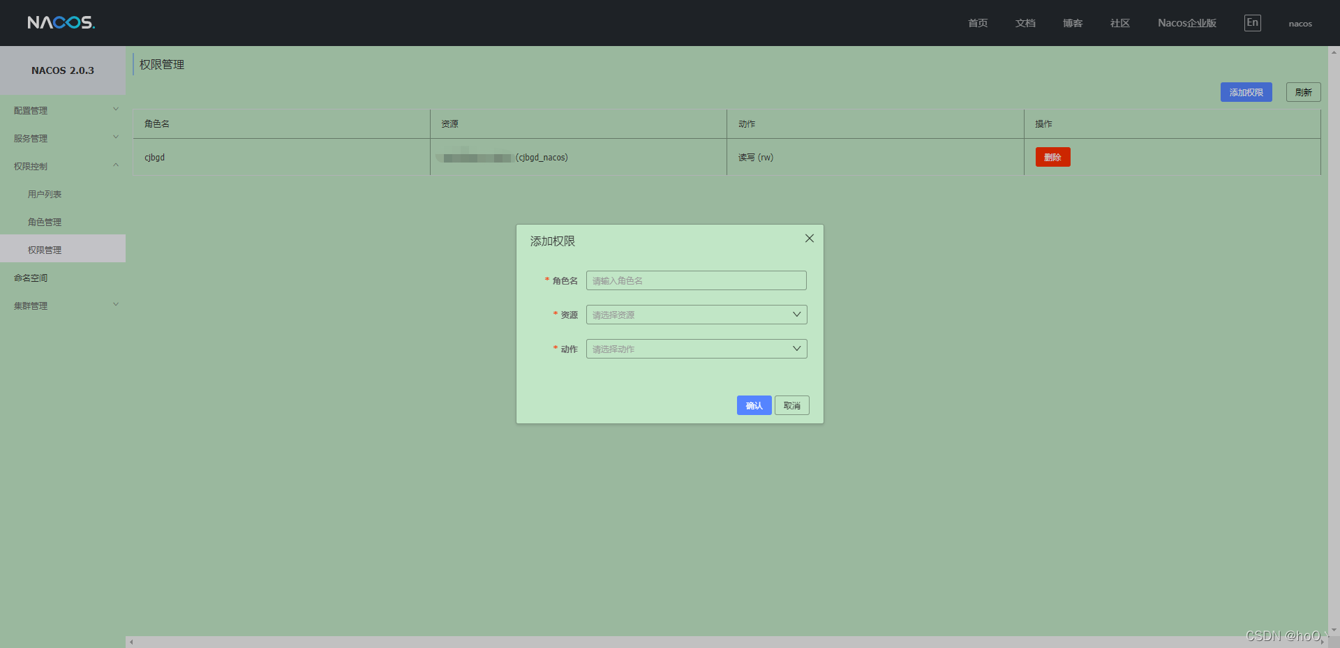Click the NACOS 2.0.3 version label
The width and height of the screenshot is (1340, 648).
[x=63, y=70]
